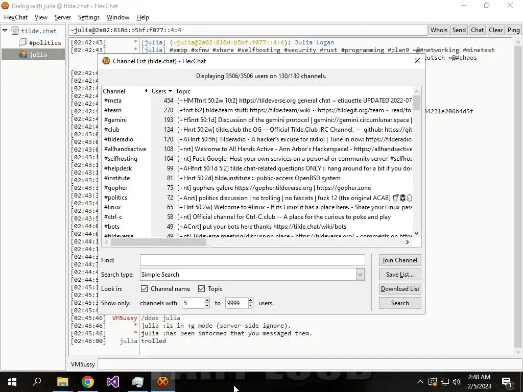Click the message input box beside VM5ussy
The image size is (523, 392).
click(x=309, y=364)
